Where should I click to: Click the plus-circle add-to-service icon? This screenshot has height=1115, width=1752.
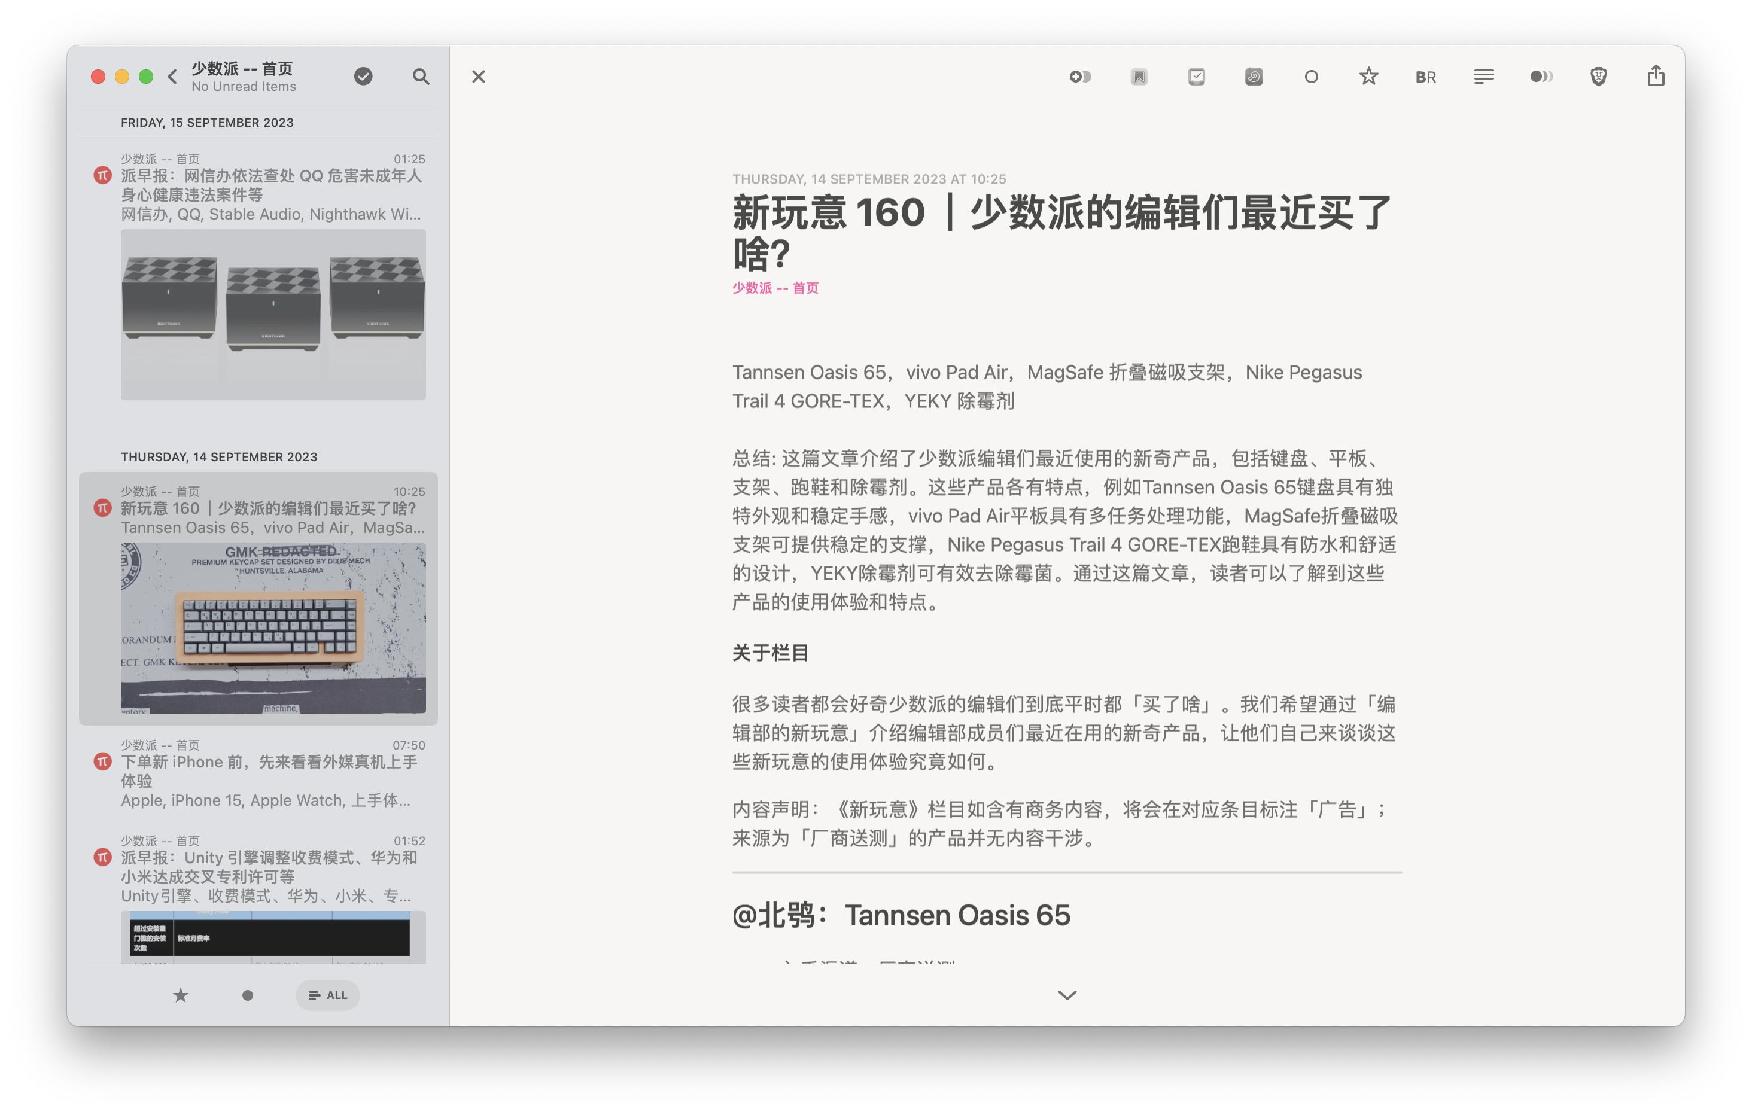(1079, 77)
